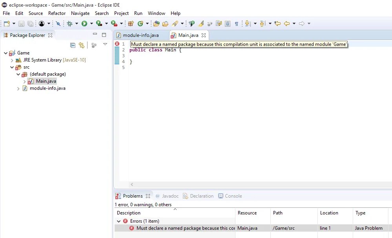This screenshot has width=392, height=238.
Task: Toggle Skip All Breakpoints icon
Action: coord(58,24)
